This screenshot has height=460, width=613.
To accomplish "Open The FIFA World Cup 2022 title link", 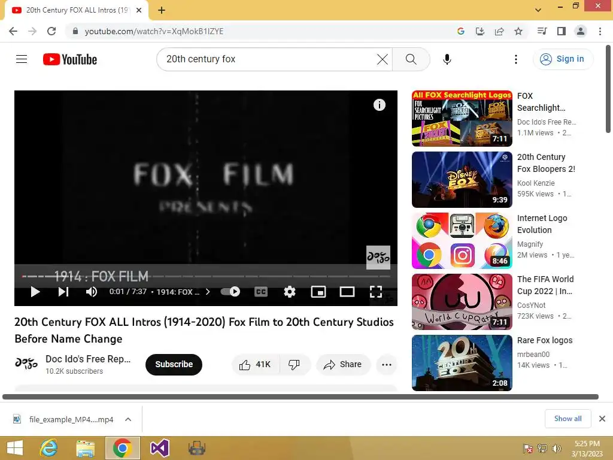I will [545, 285].
